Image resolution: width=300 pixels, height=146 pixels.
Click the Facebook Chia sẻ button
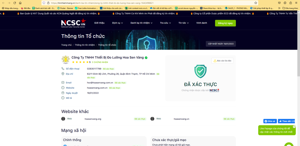click(x=270, y=121)
